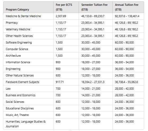Click the Computer Science semester fee 30,000 - 45,000

(x=91, y=49)
